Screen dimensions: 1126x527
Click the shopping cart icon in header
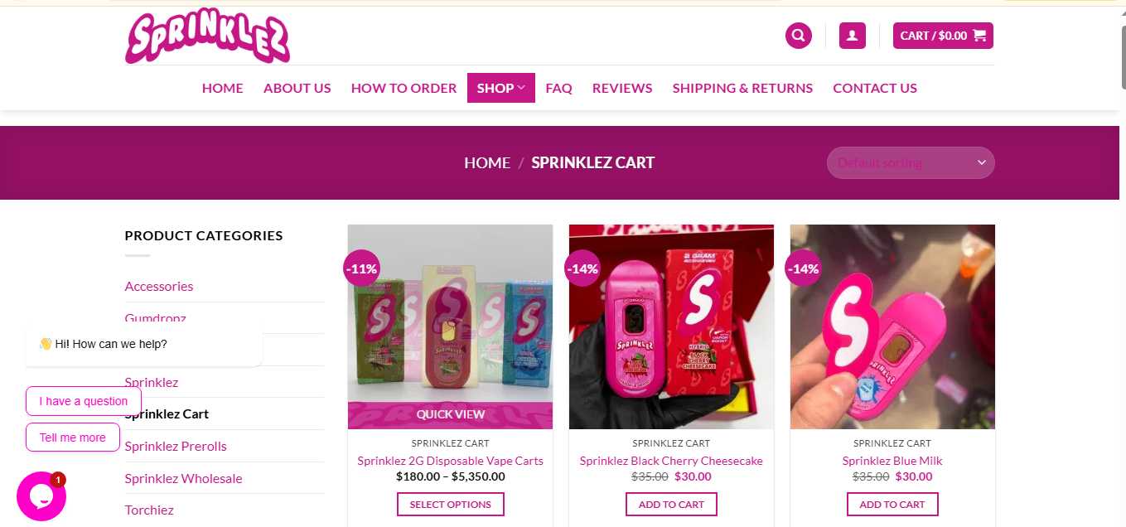point(979,36)
